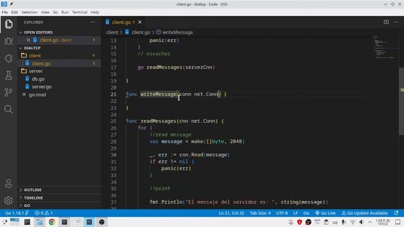Open editor More Actions ellipsis
The height and width of the screenshot is (227, 404).
point(396,22)
